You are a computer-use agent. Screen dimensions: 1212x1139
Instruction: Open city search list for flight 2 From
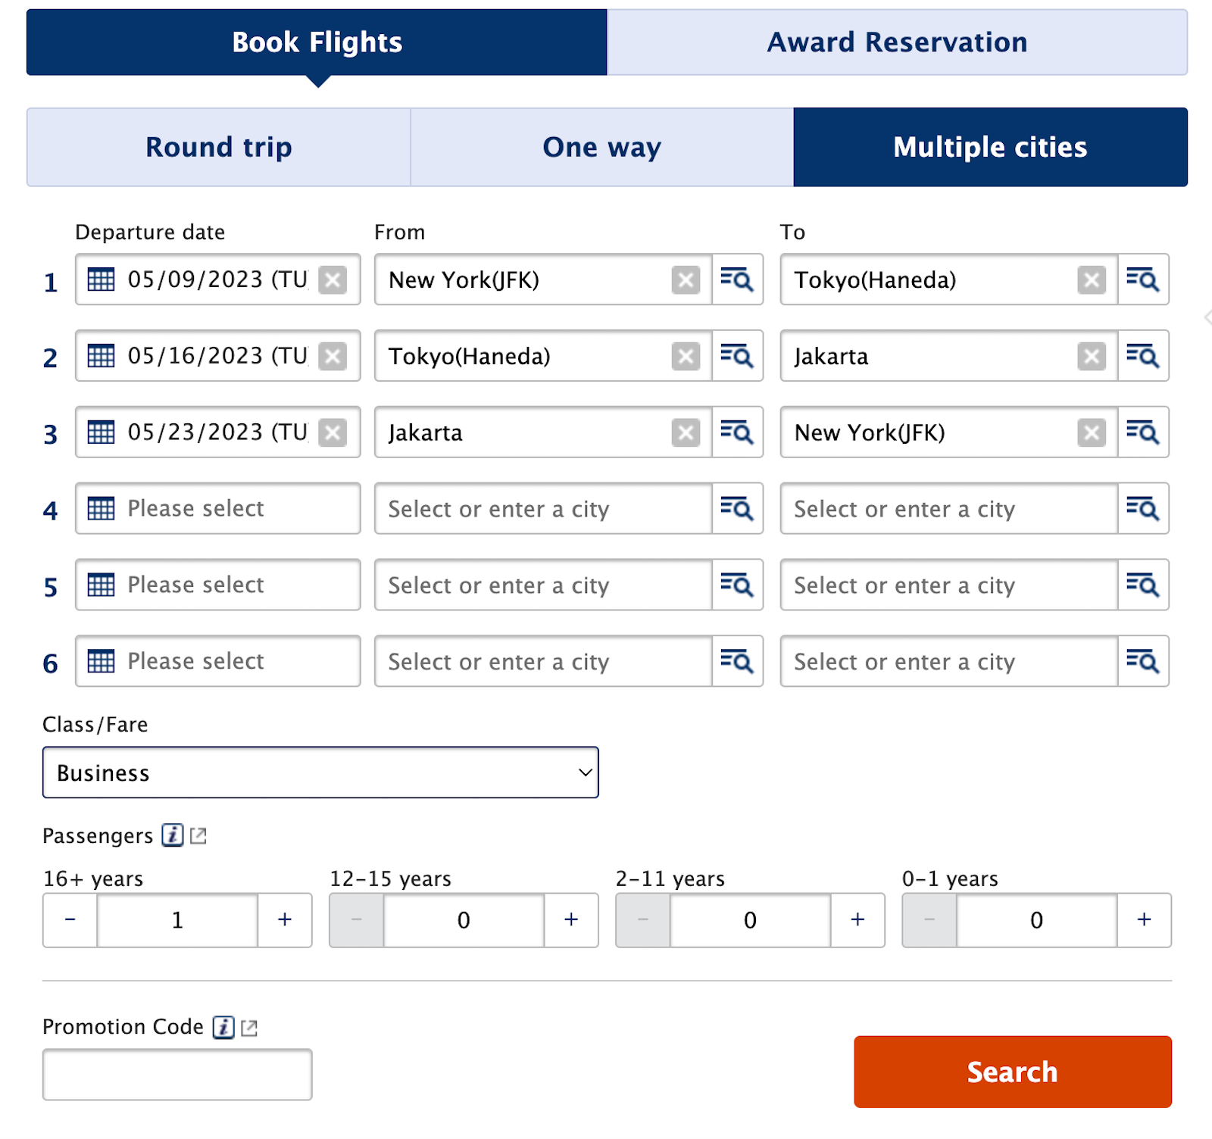pos(737,356)
